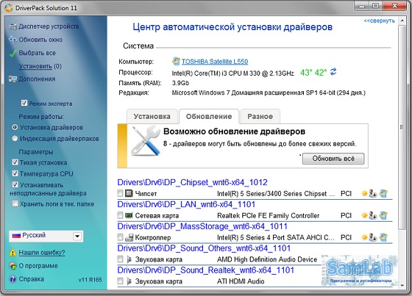This screenshot has height=296, width=412.
Task: Click the sun icon in Чипсет row
Action: (x=364, y=193)
